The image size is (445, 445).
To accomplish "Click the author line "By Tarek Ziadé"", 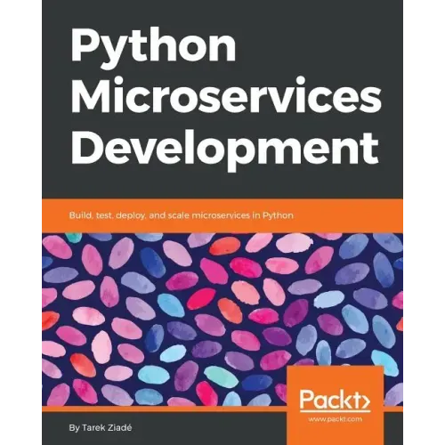I will (101, 428).
